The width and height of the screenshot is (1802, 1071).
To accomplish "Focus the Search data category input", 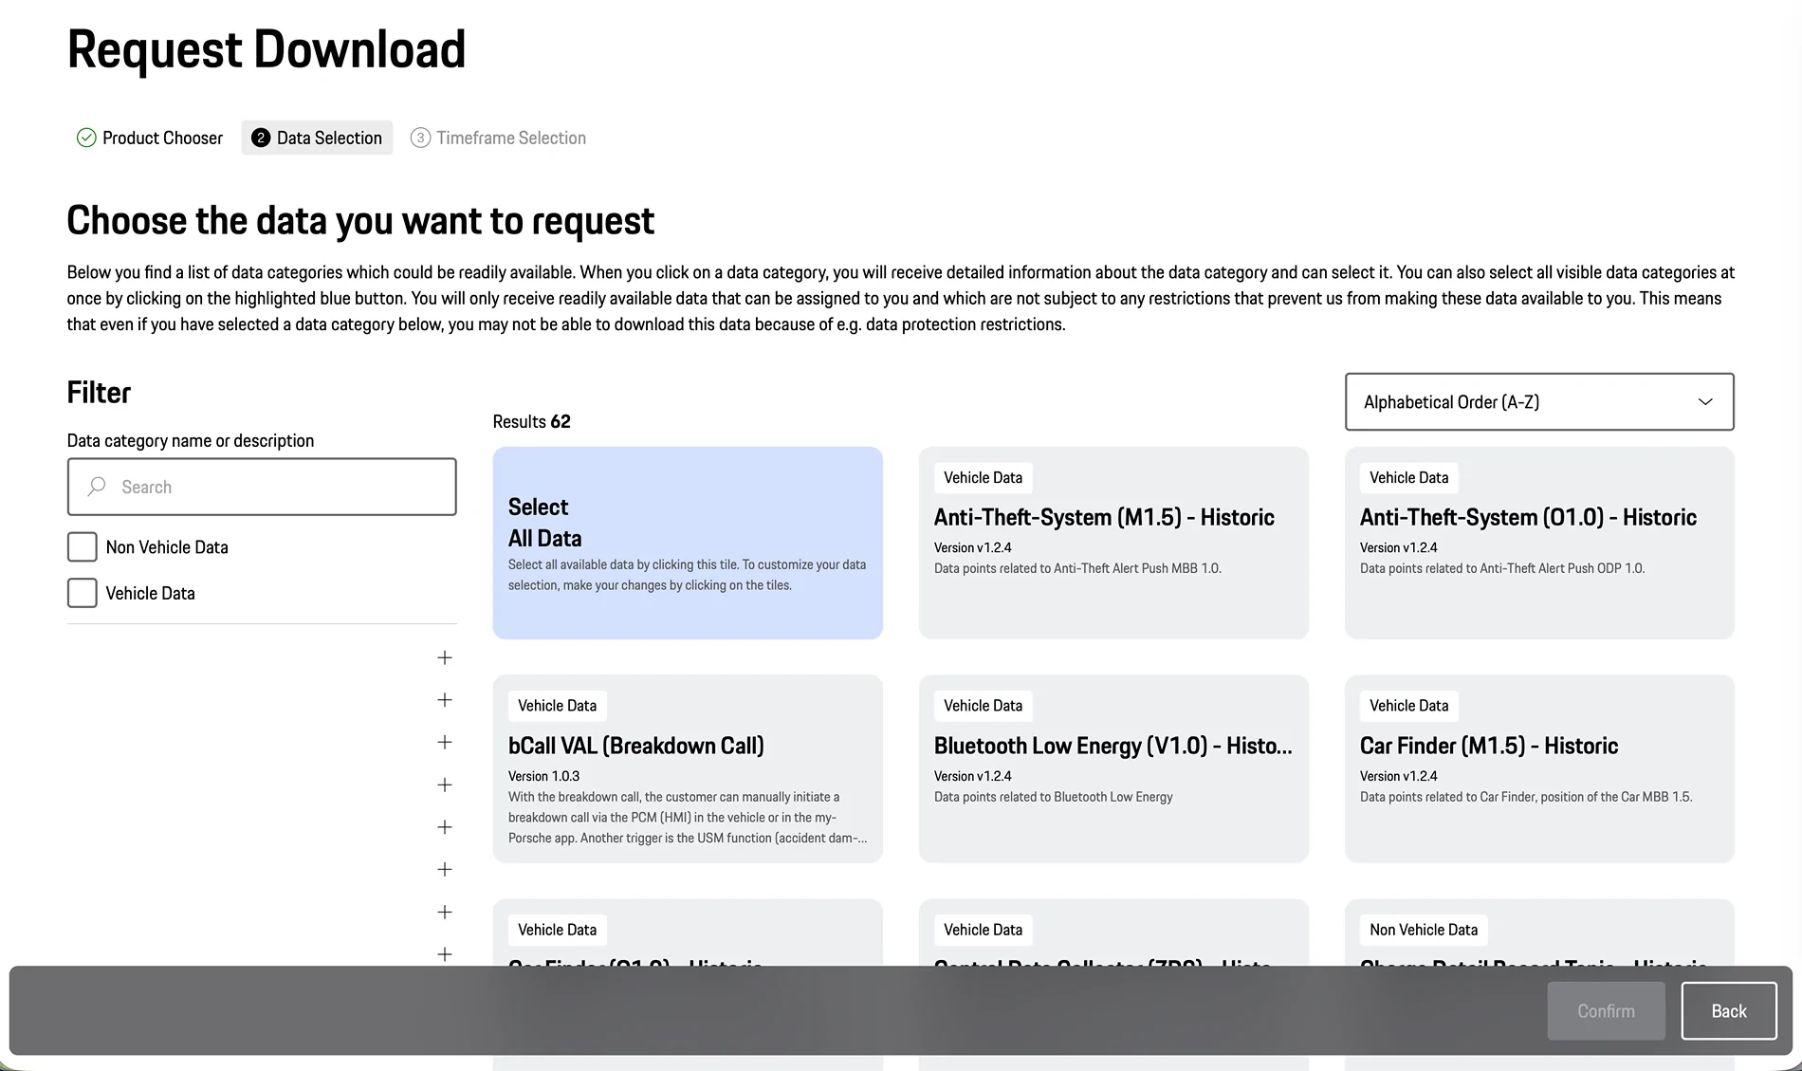I will [262, 487].
